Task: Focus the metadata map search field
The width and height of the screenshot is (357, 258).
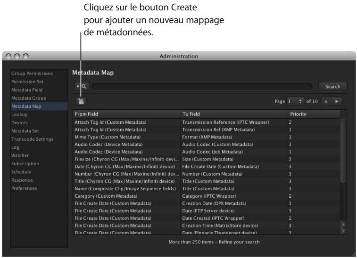Action: tap(202, 87)
